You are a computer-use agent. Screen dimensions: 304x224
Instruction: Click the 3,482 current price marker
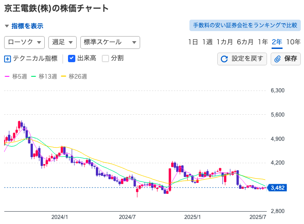pos(277,188)
